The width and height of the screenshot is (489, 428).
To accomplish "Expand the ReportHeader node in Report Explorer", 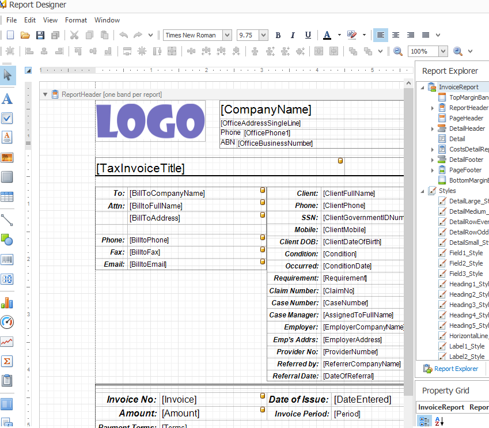I will click(x=433, y=108).
